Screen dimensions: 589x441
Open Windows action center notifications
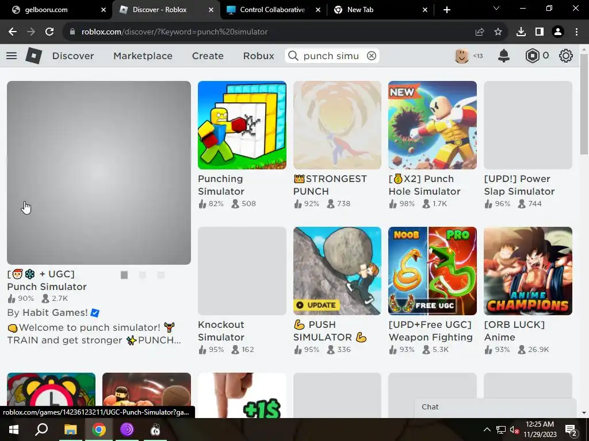[571, 430]
